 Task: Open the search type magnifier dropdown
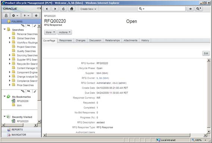(142, 9)
